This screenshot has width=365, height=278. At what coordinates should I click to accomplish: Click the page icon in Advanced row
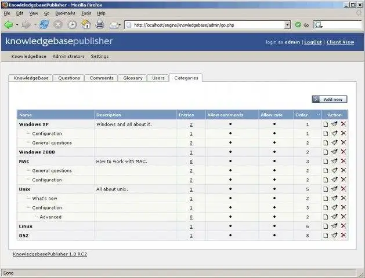click(x=326, y=217)
